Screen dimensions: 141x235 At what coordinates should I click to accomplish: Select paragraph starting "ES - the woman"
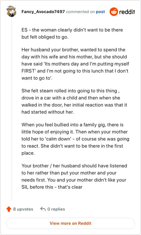72,33
